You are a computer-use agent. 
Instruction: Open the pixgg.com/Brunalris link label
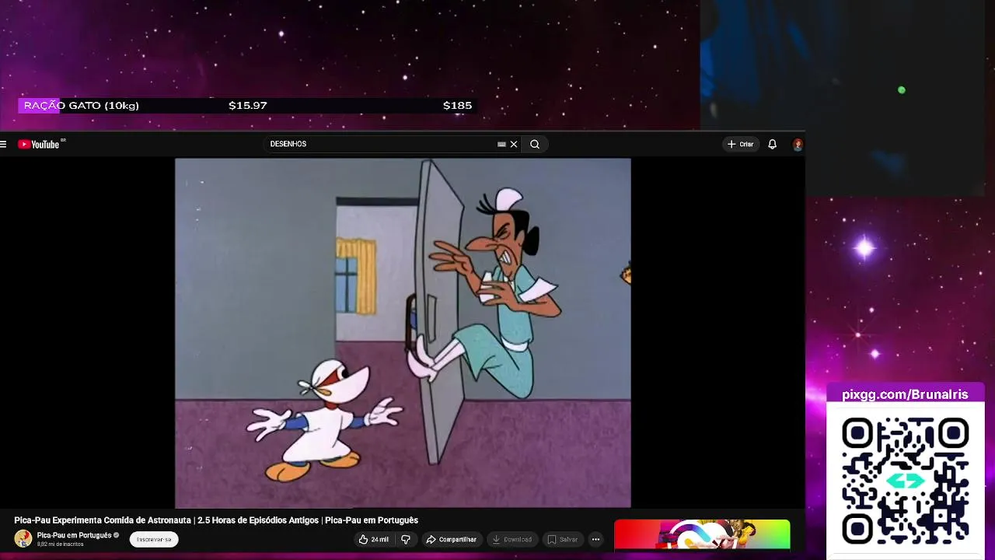click(905, 394)
